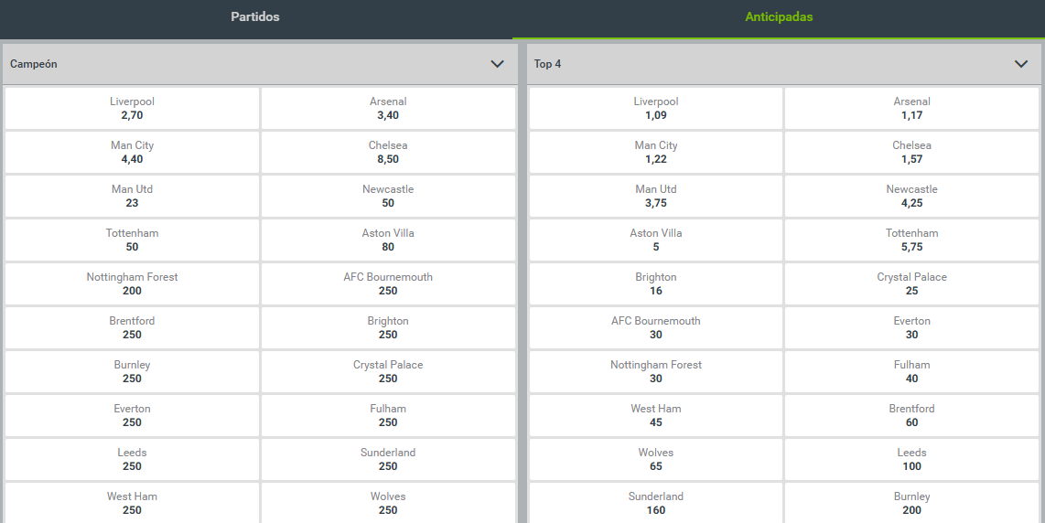Choose Brentford Top 4 odds 60
Viewport: 1045px width, 523px height.
click(x=911, y=416)
